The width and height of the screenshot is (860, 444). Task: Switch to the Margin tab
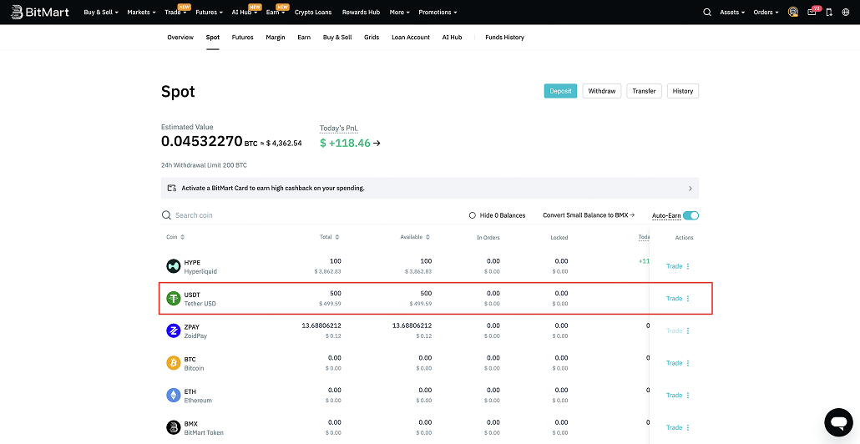(x=276, y=38)
